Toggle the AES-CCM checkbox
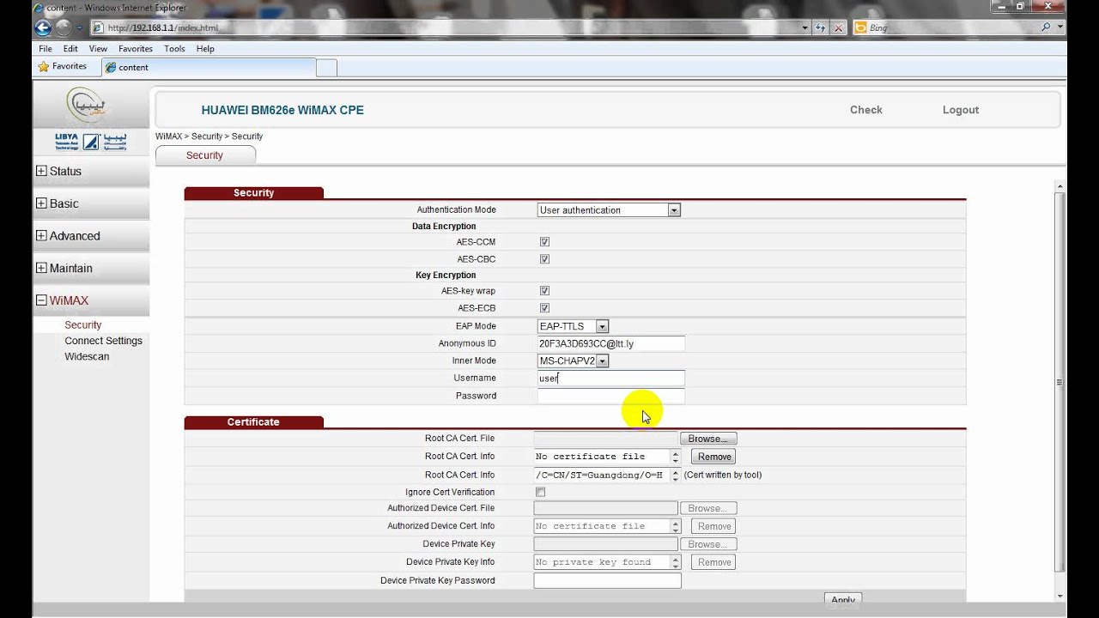This screenshot has height=618, width=1099. click(x=544, y=242)
